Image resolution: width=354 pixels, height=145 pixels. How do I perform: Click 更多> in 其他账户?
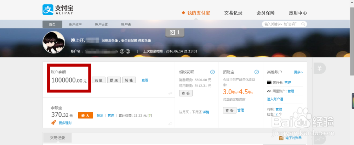click(298, 72)
